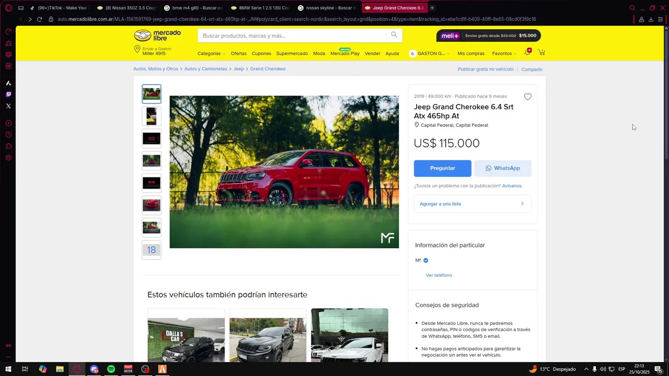669x376 pixels.
Task: Click the location pin next to Capital Federal
Action: (417, 125)
